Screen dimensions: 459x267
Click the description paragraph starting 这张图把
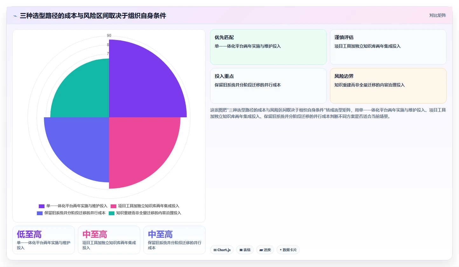(328, 113)
